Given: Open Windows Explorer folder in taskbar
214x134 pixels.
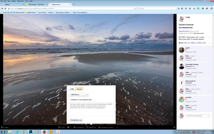Looking at the screenshot, I should 10,132.
